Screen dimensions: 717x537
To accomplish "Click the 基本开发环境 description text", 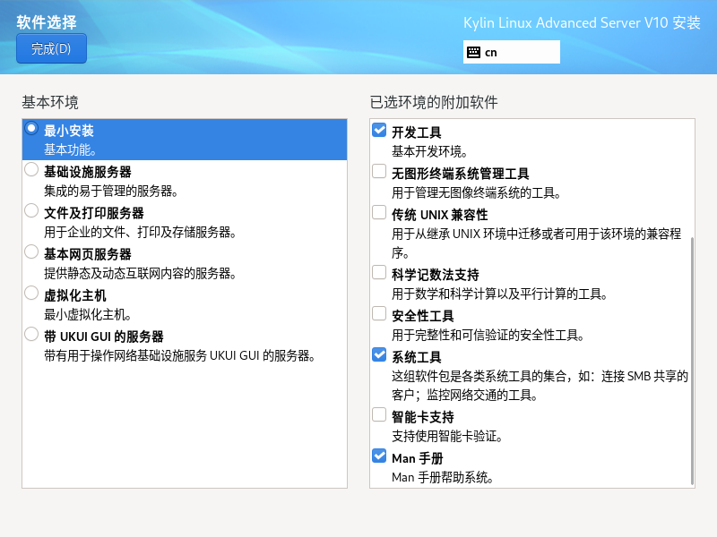I will 429,151.
